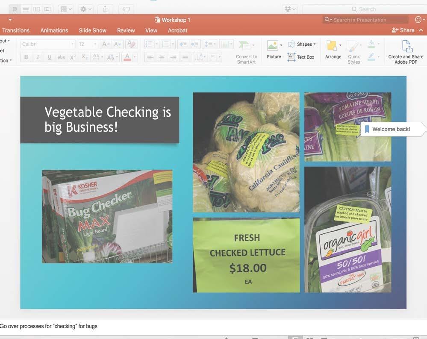
Task: Select the Bug Checker MAX picture
Action: (107, 216)
